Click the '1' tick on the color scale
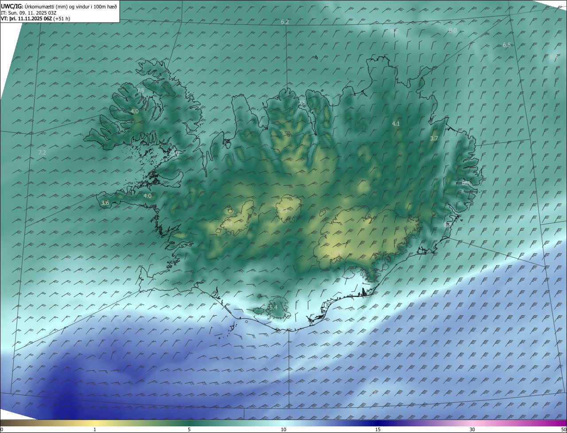 coord(95,429)
